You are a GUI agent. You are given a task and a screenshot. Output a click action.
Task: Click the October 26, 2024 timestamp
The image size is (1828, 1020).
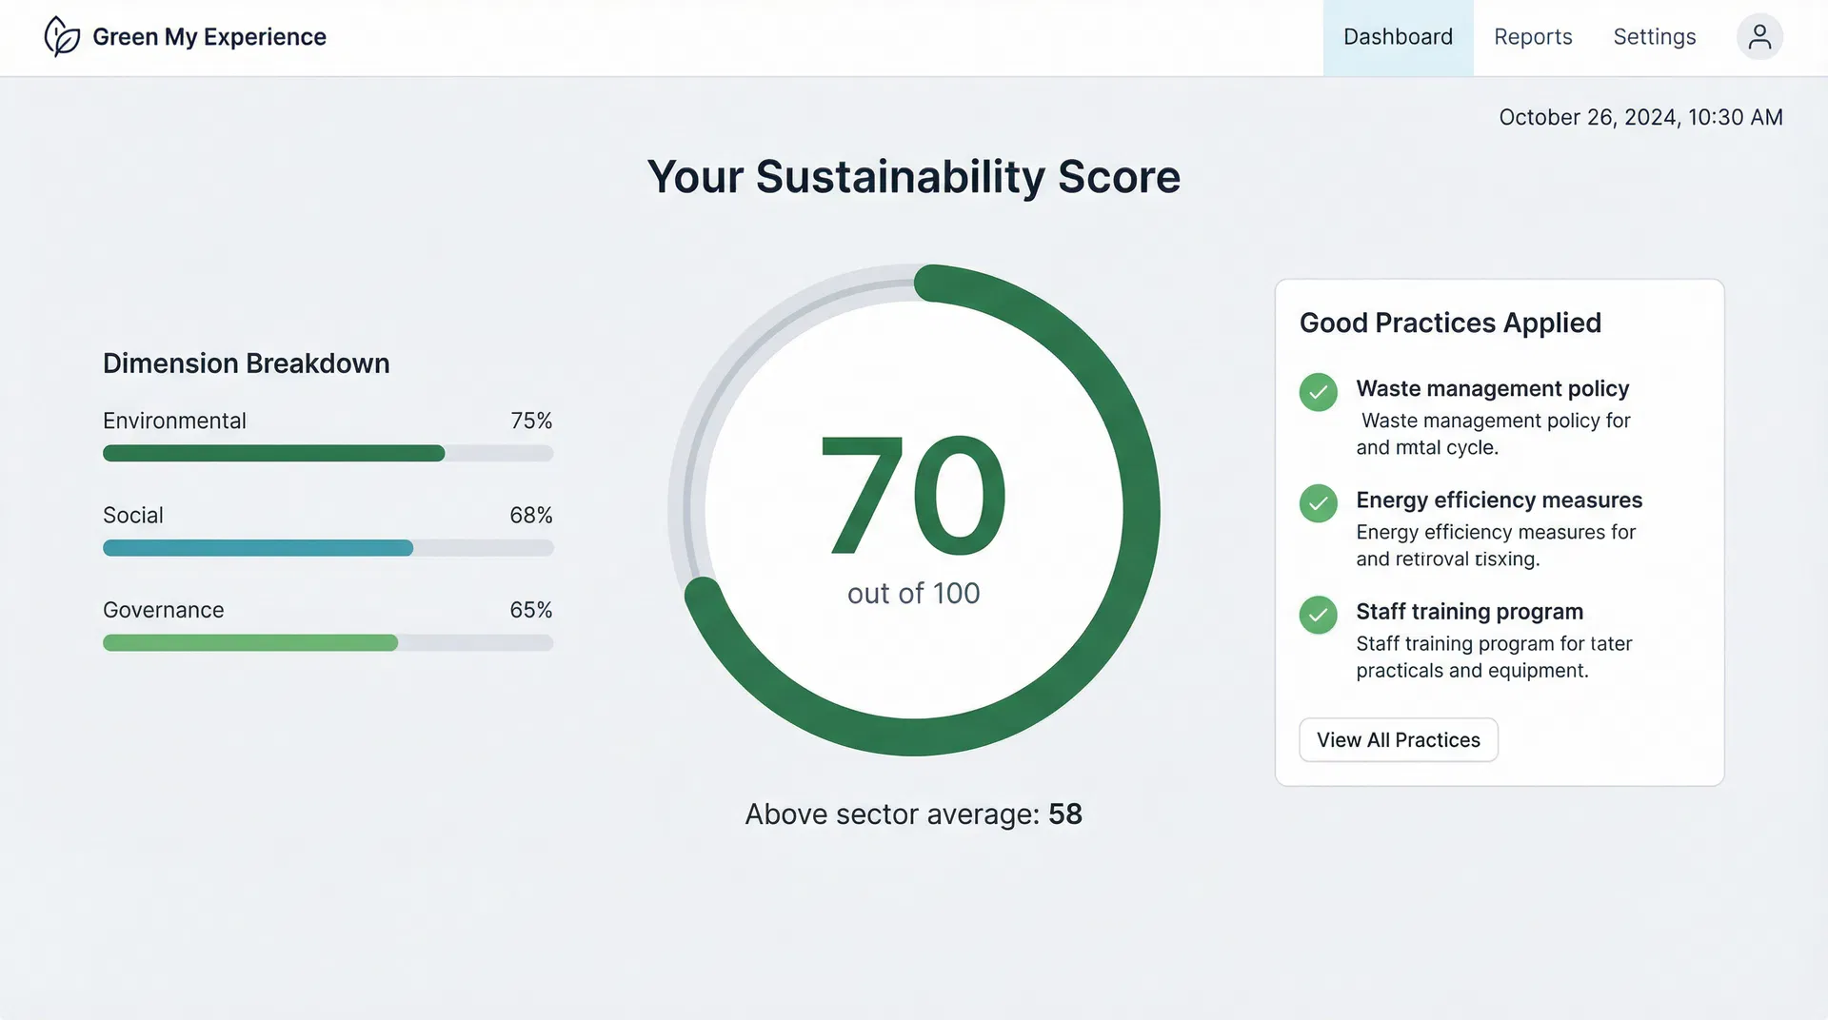(x=1640, y=117)
